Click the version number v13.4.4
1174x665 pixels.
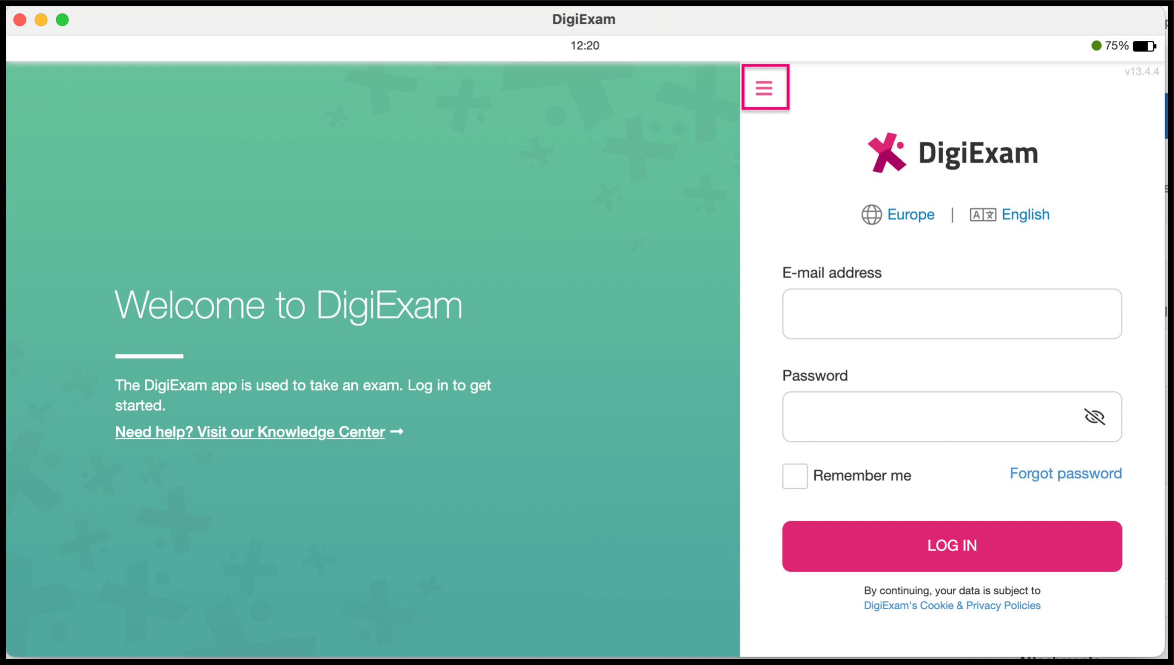pyautogui.click(x=1142, y=72)
